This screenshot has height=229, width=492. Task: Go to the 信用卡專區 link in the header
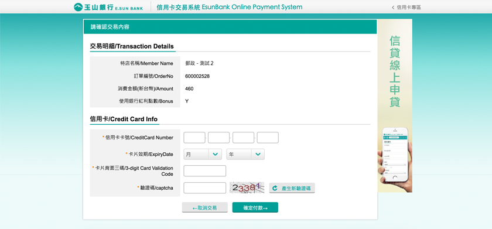pos(409,8)
